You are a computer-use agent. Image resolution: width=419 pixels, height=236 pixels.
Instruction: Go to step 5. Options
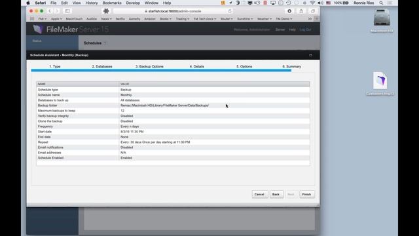pyautogui.click(x=244, y=66)
